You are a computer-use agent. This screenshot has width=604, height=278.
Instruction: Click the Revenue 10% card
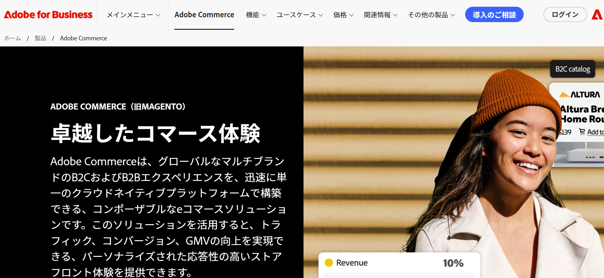399,265
